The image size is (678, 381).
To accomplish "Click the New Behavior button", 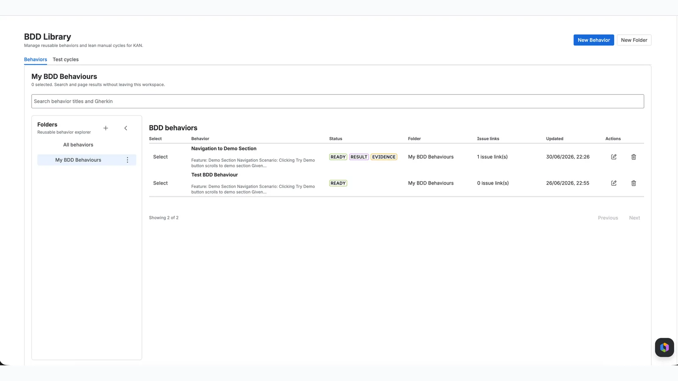I will tap(594, 40).
